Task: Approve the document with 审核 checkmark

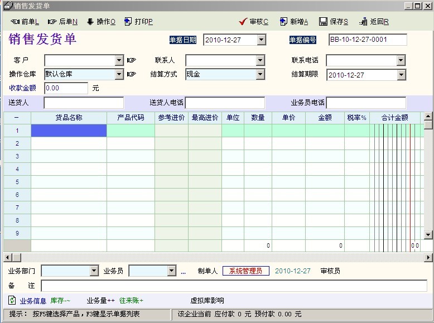Action: pyautogui.click(x=243, y=22)
